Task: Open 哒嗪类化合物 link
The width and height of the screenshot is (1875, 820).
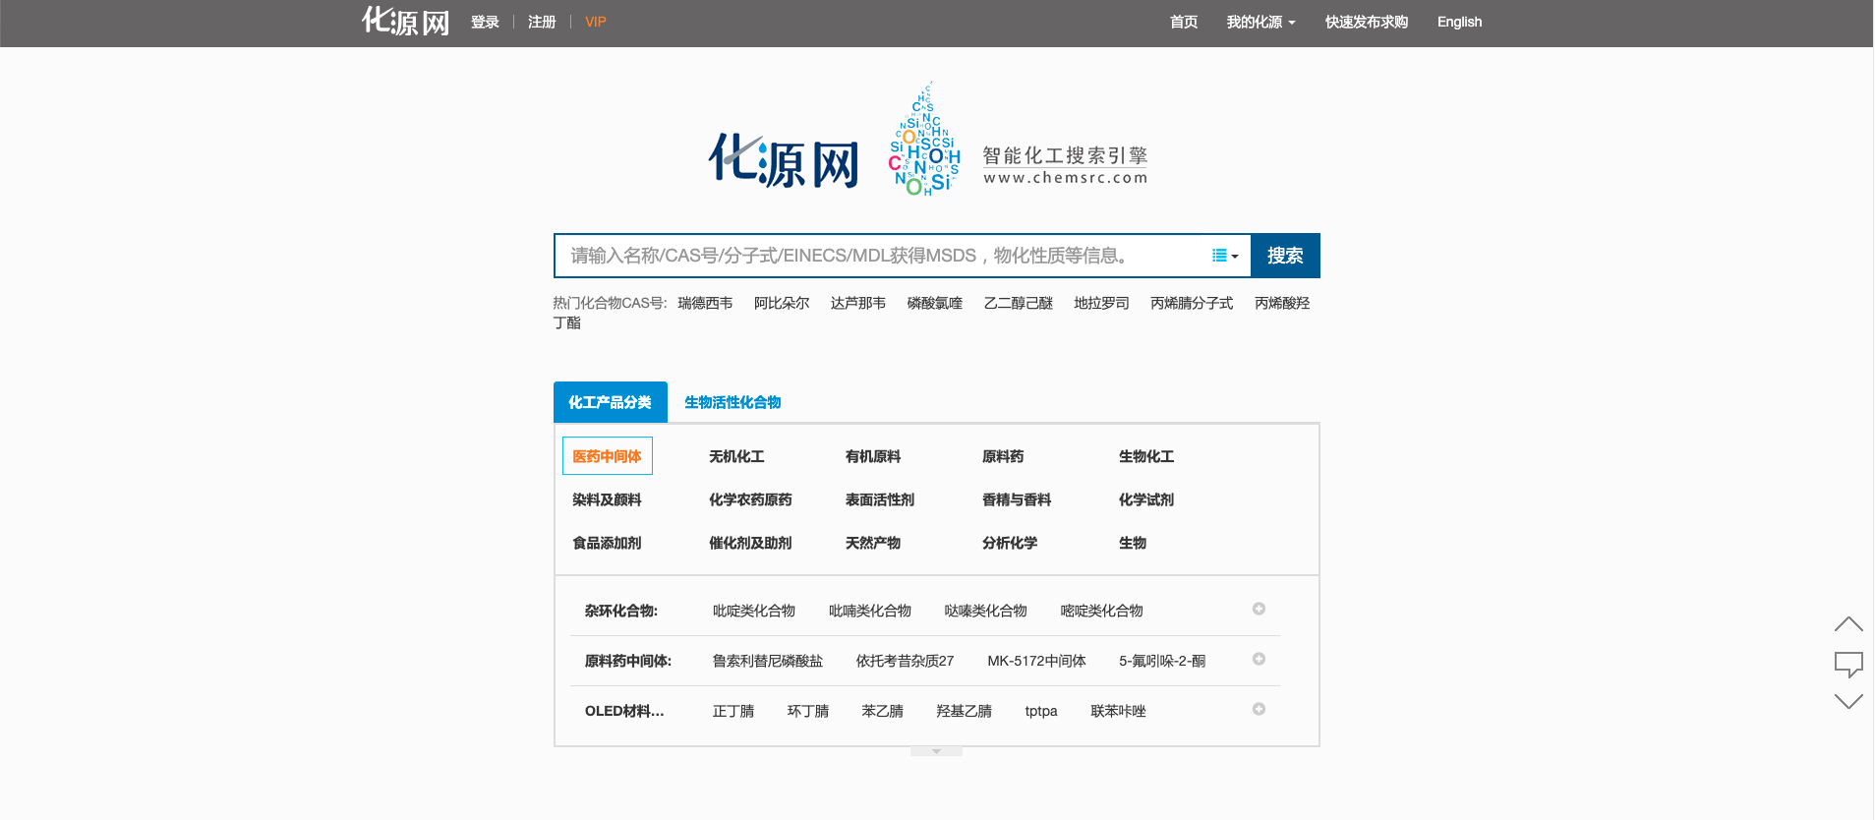Action: [986, 611]
